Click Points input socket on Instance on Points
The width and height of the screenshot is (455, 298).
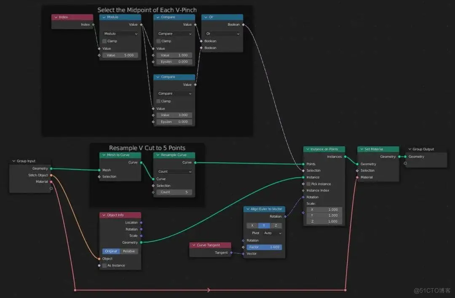(x=303, y=164)
